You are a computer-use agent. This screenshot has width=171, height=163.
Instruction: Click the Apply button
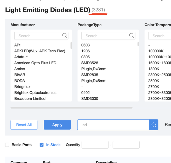pyautogui.click(x=57, y=125)
